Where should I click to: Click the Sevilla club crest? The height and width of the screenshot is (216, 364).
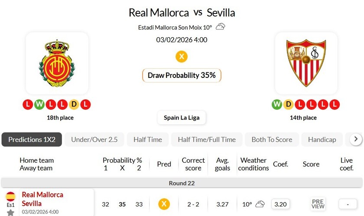[306, 63]
